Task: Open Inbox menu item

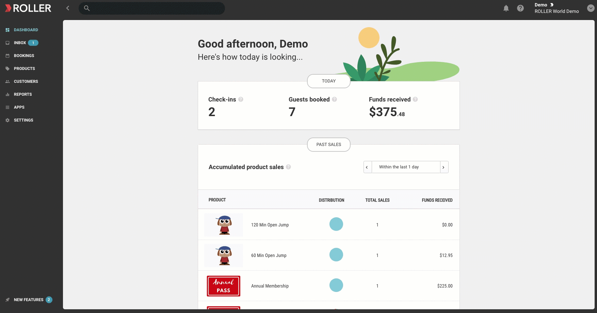Action: [20, 43]
